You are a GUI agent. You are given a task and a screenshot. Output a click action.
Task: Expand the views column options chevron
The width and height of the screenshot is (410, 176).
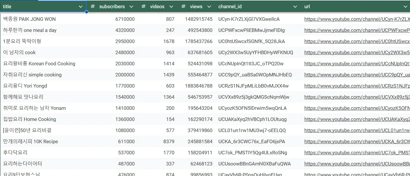click(x=209, y=6)
